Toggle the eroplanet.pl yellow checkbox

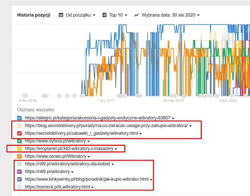pyautogui.click(x=20, y=149)
